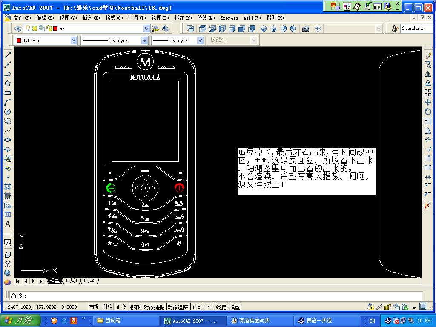Select the Line draw tool
This screenshot has height=327, width=436.
coord(8,55)
